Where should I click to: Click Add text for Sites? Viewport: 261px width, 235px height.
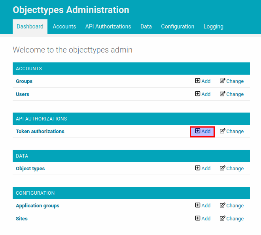[x=206, y=218]
